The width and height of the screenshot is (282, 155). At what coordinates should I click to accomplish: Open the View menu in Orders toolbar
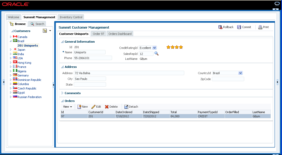[x=68, y=107]
